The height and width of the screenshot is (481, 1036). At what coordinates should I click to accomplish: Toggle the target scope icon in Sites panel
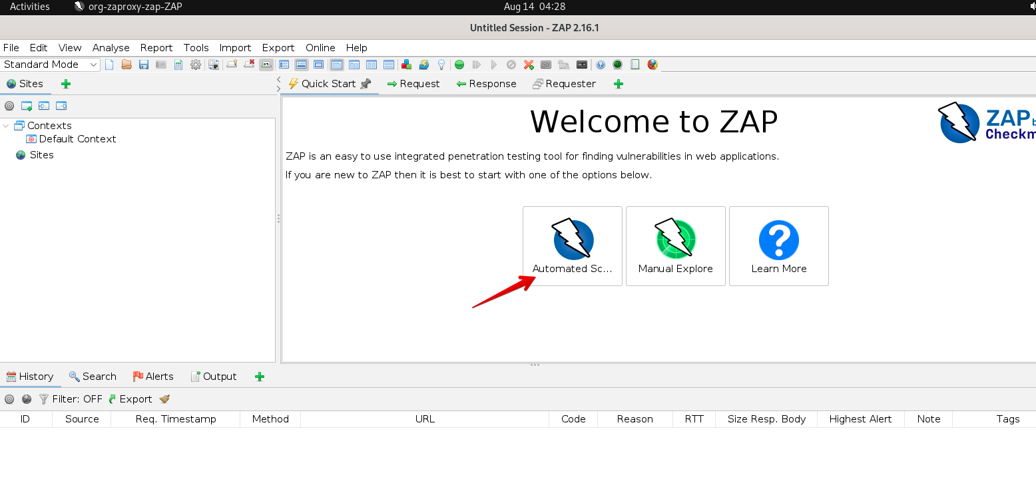click(x=9, y=106)
